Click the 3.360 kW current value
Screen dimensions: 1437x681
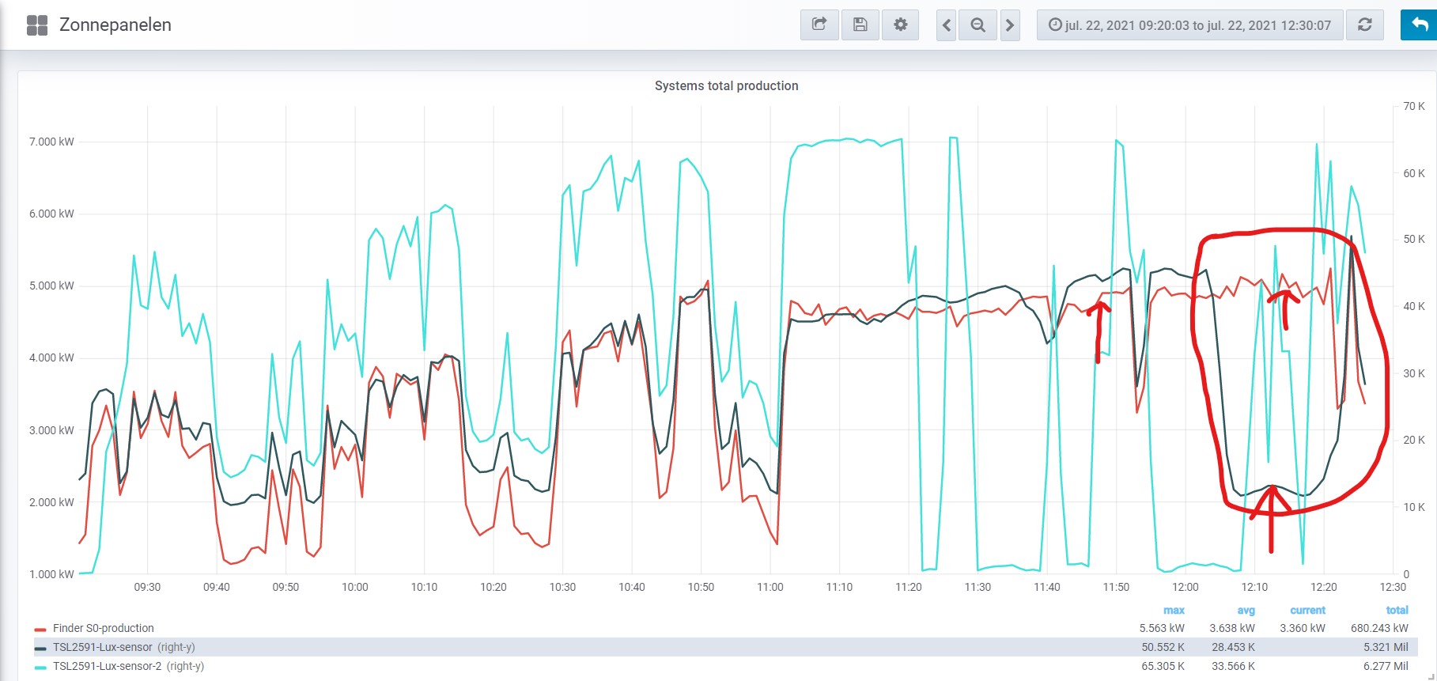click(x=1303, y=628)
